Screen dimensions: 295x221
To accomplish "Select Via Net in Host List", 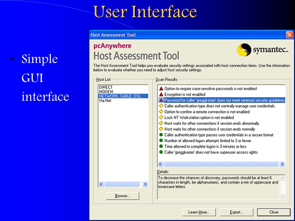I will [x=105, y=101].
